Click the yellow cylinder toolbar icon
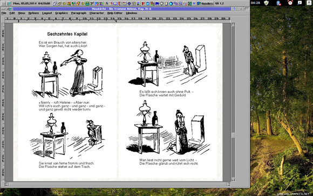This screenshot has height=196, width=313. [x=166, y=3]
